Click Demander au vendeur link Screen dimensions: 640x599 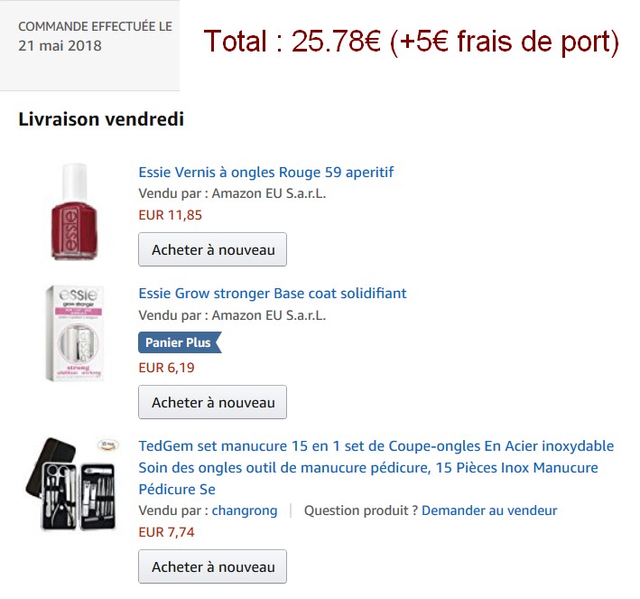tap(489, 510)
